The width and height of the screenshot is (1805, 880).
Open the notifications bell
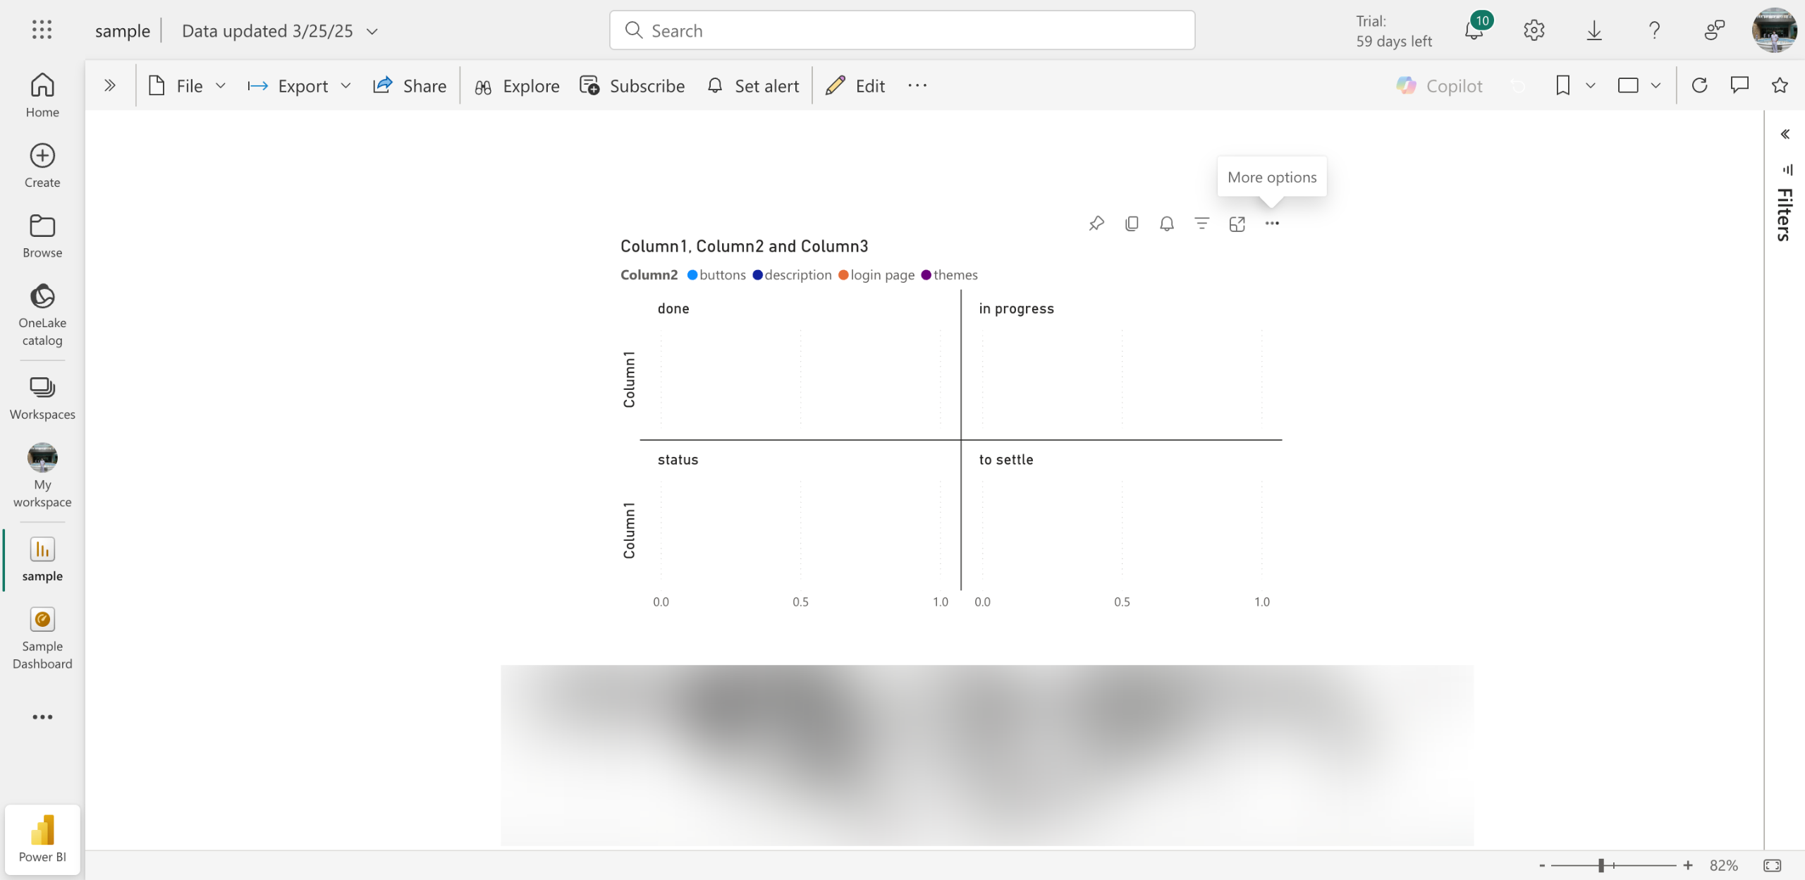point(1473,30)
